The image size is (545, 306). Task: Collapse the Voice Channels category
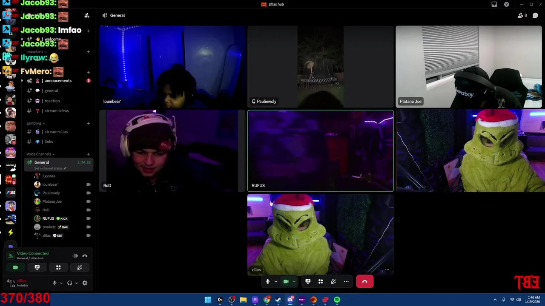pos(40,154)
